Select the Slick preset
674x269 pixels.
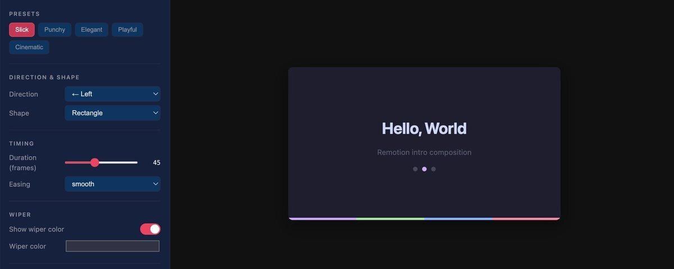(22, 30)
